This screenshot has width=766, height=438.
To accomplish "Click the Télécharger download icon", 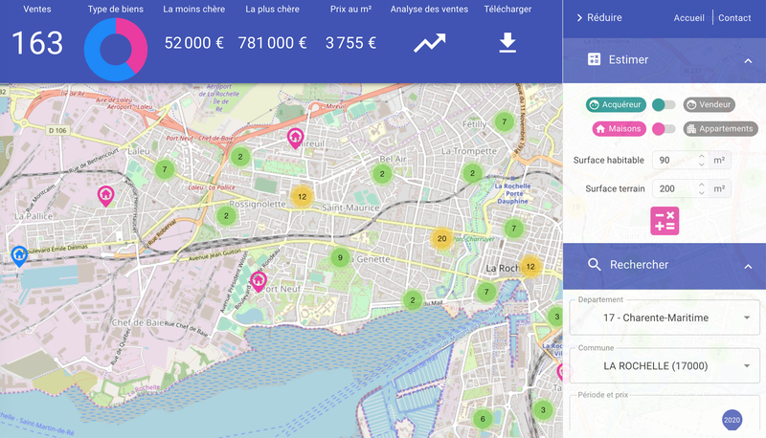I will pyautogui.click(x=507, y=43).
